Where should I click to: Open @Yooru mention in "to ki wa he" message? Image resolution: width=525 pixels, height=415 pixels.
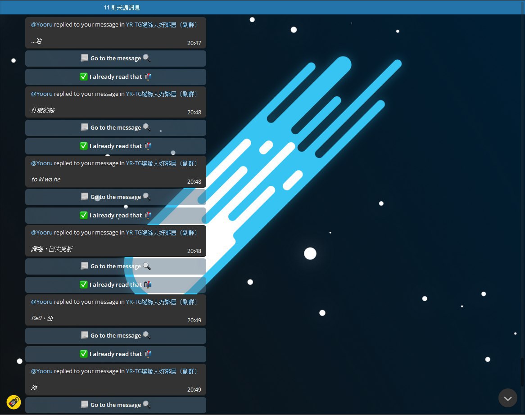(41, 163)
